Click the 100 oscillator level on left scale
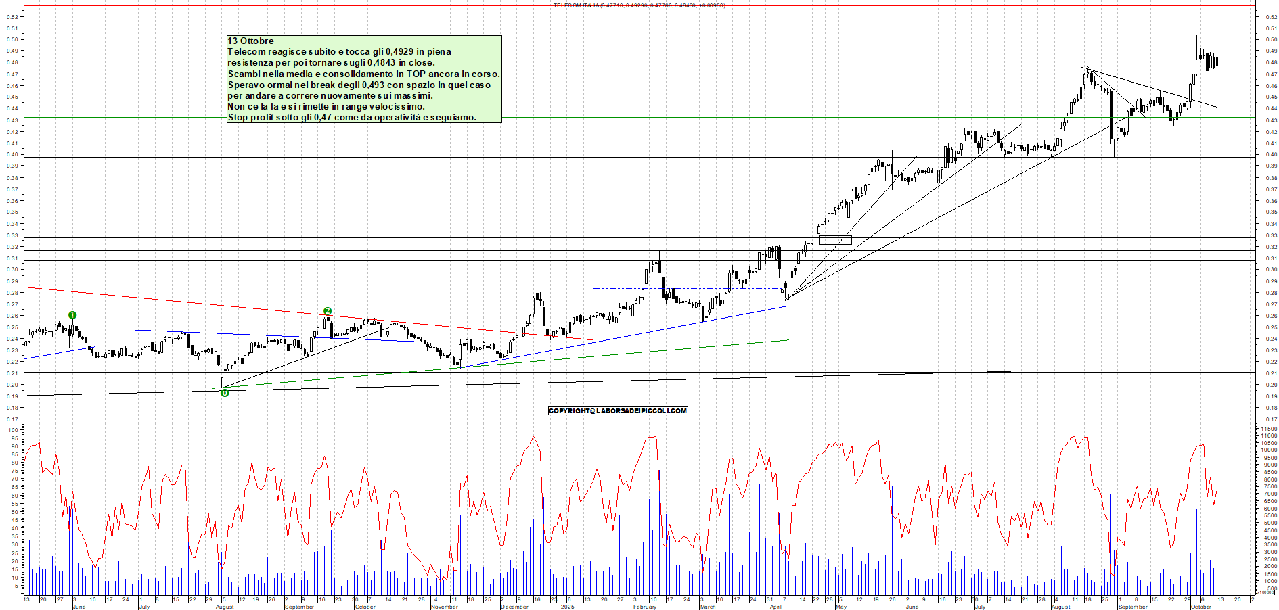 [x=13, y=430]
